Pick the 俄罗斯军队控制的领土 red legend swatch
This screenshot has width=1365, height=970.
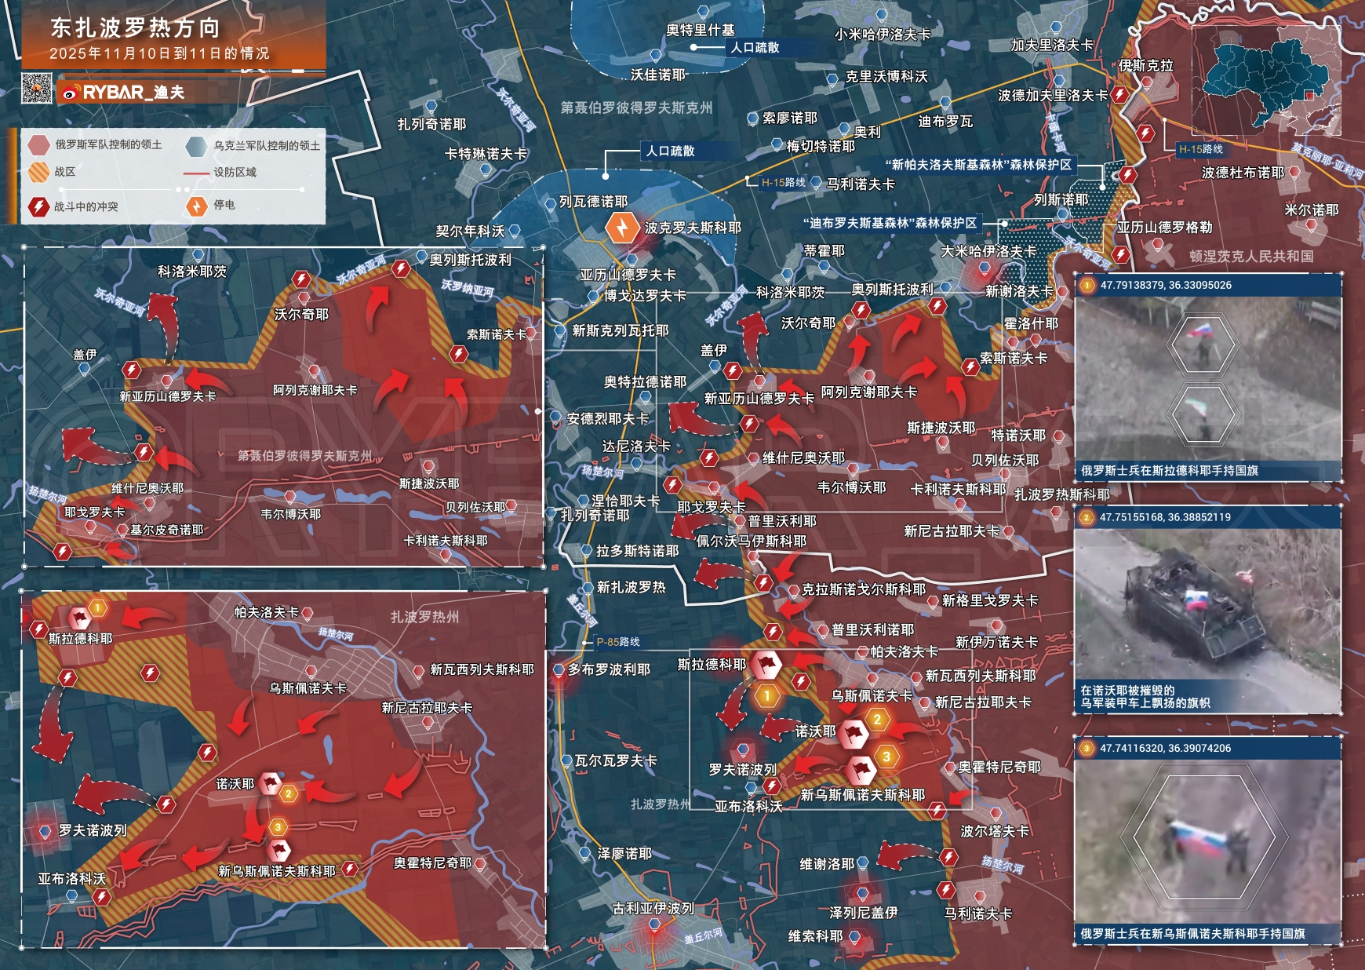pos(38,145)
